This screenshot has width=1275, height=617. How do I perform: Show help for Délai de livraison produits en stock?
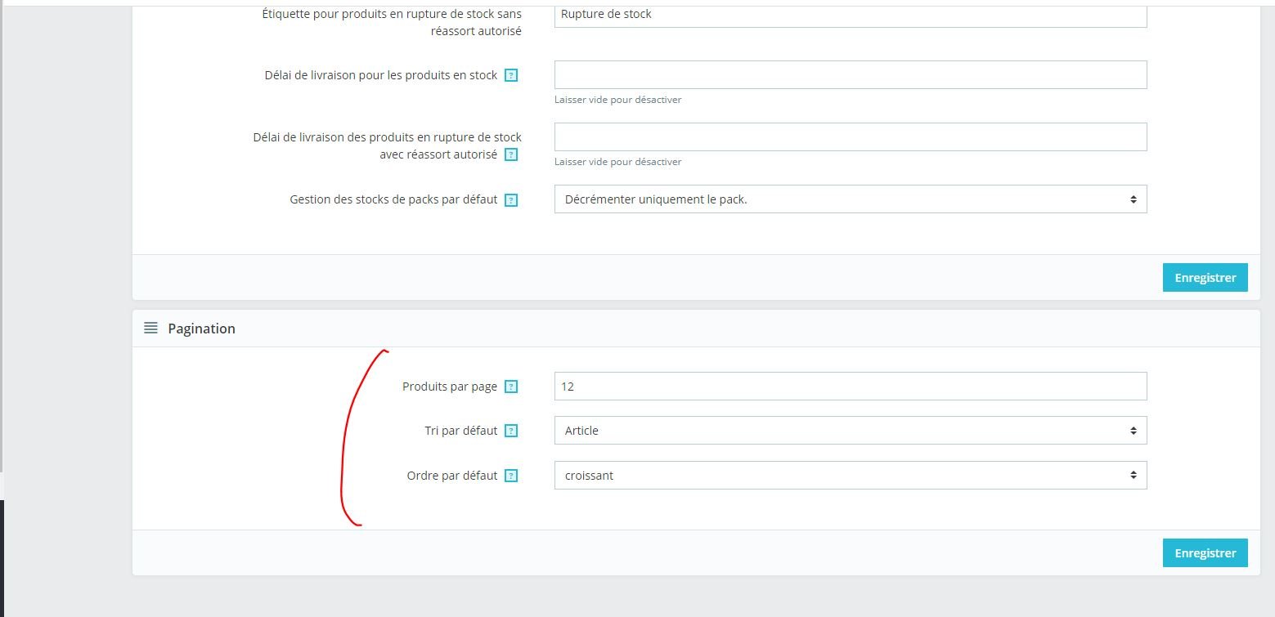[x=511, y=75]
